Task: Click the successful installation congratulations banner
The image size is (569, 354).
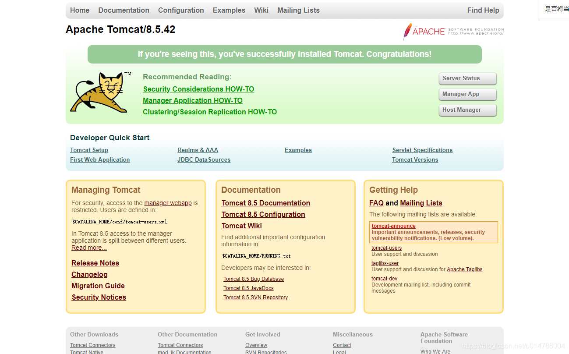Action: coord(285,54)
